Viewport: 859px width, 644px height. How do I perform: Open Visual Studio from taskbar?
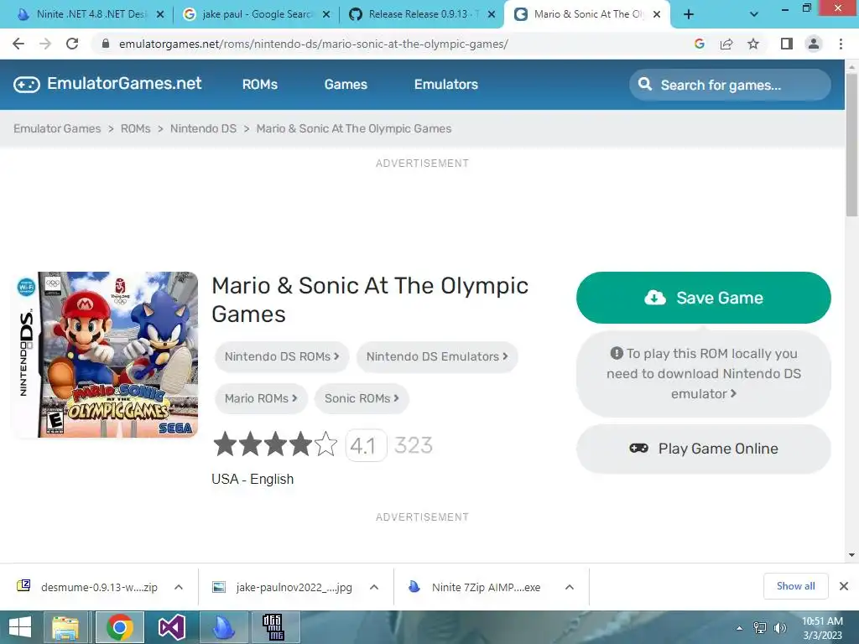pos(171,627)
